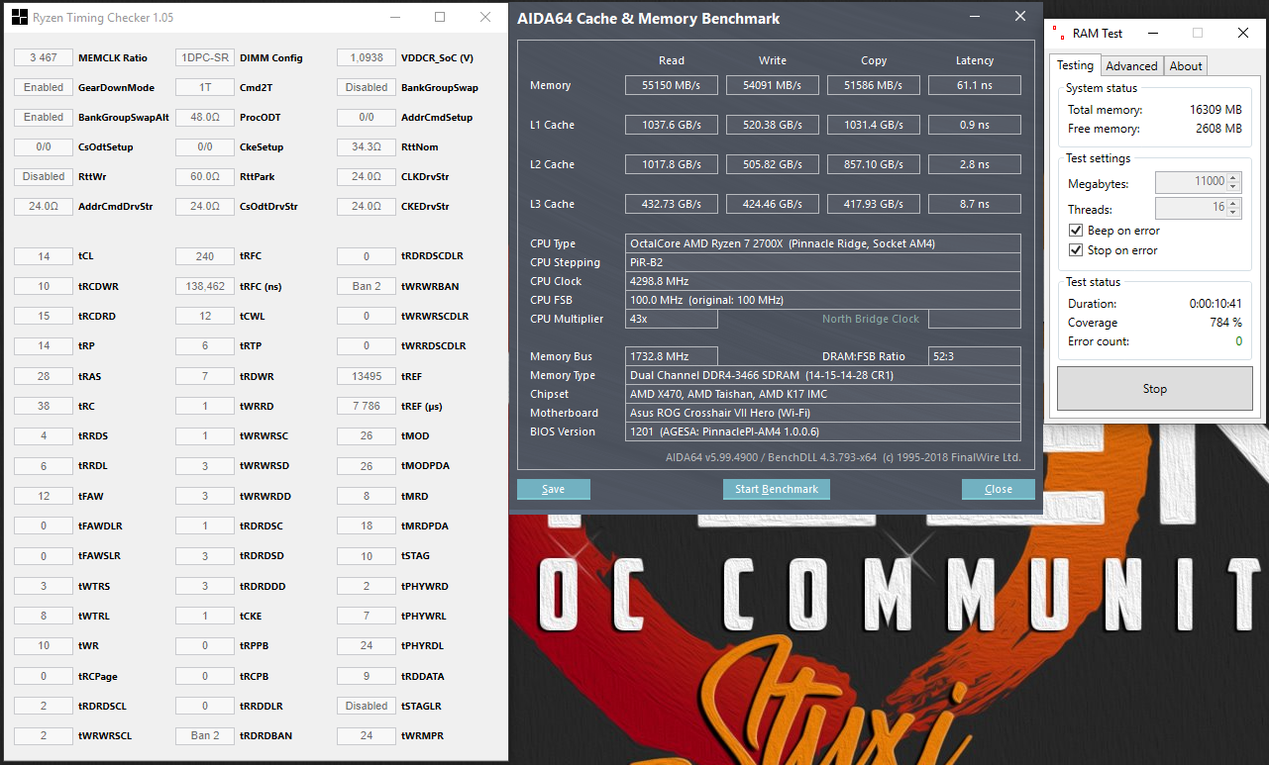This screenshot has width=1269, height=765.
Task: Minimize the RAM Test window
Action: point(1152,33)
